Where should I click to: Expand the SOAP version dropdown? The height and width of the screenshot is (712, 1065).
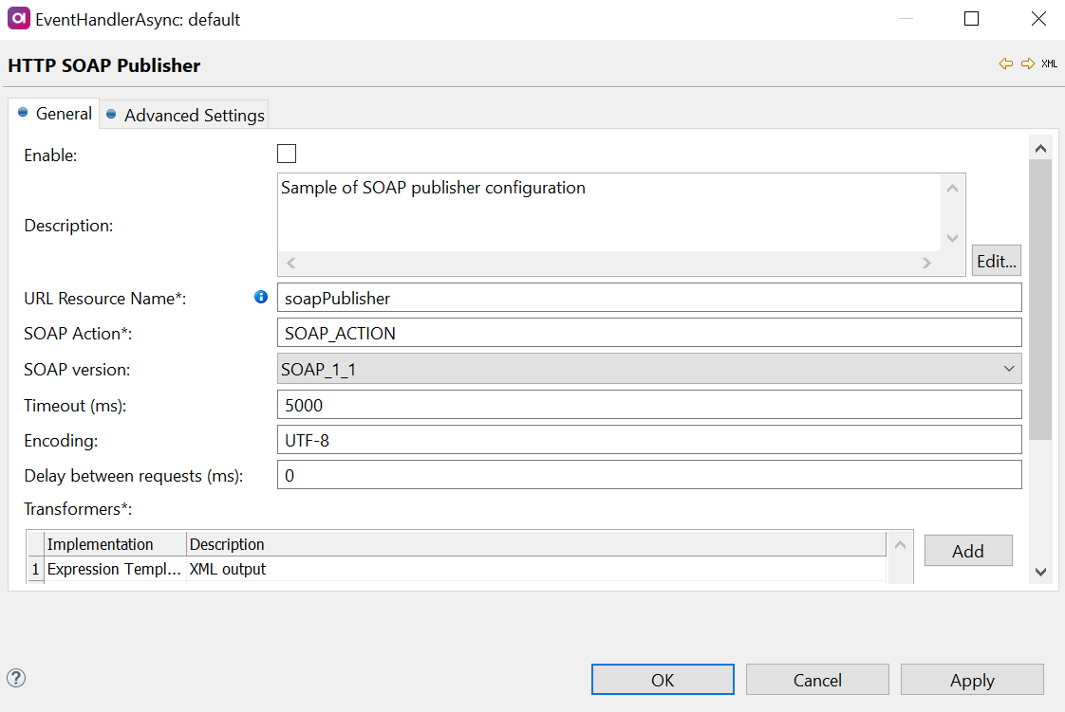coord(648,369)
